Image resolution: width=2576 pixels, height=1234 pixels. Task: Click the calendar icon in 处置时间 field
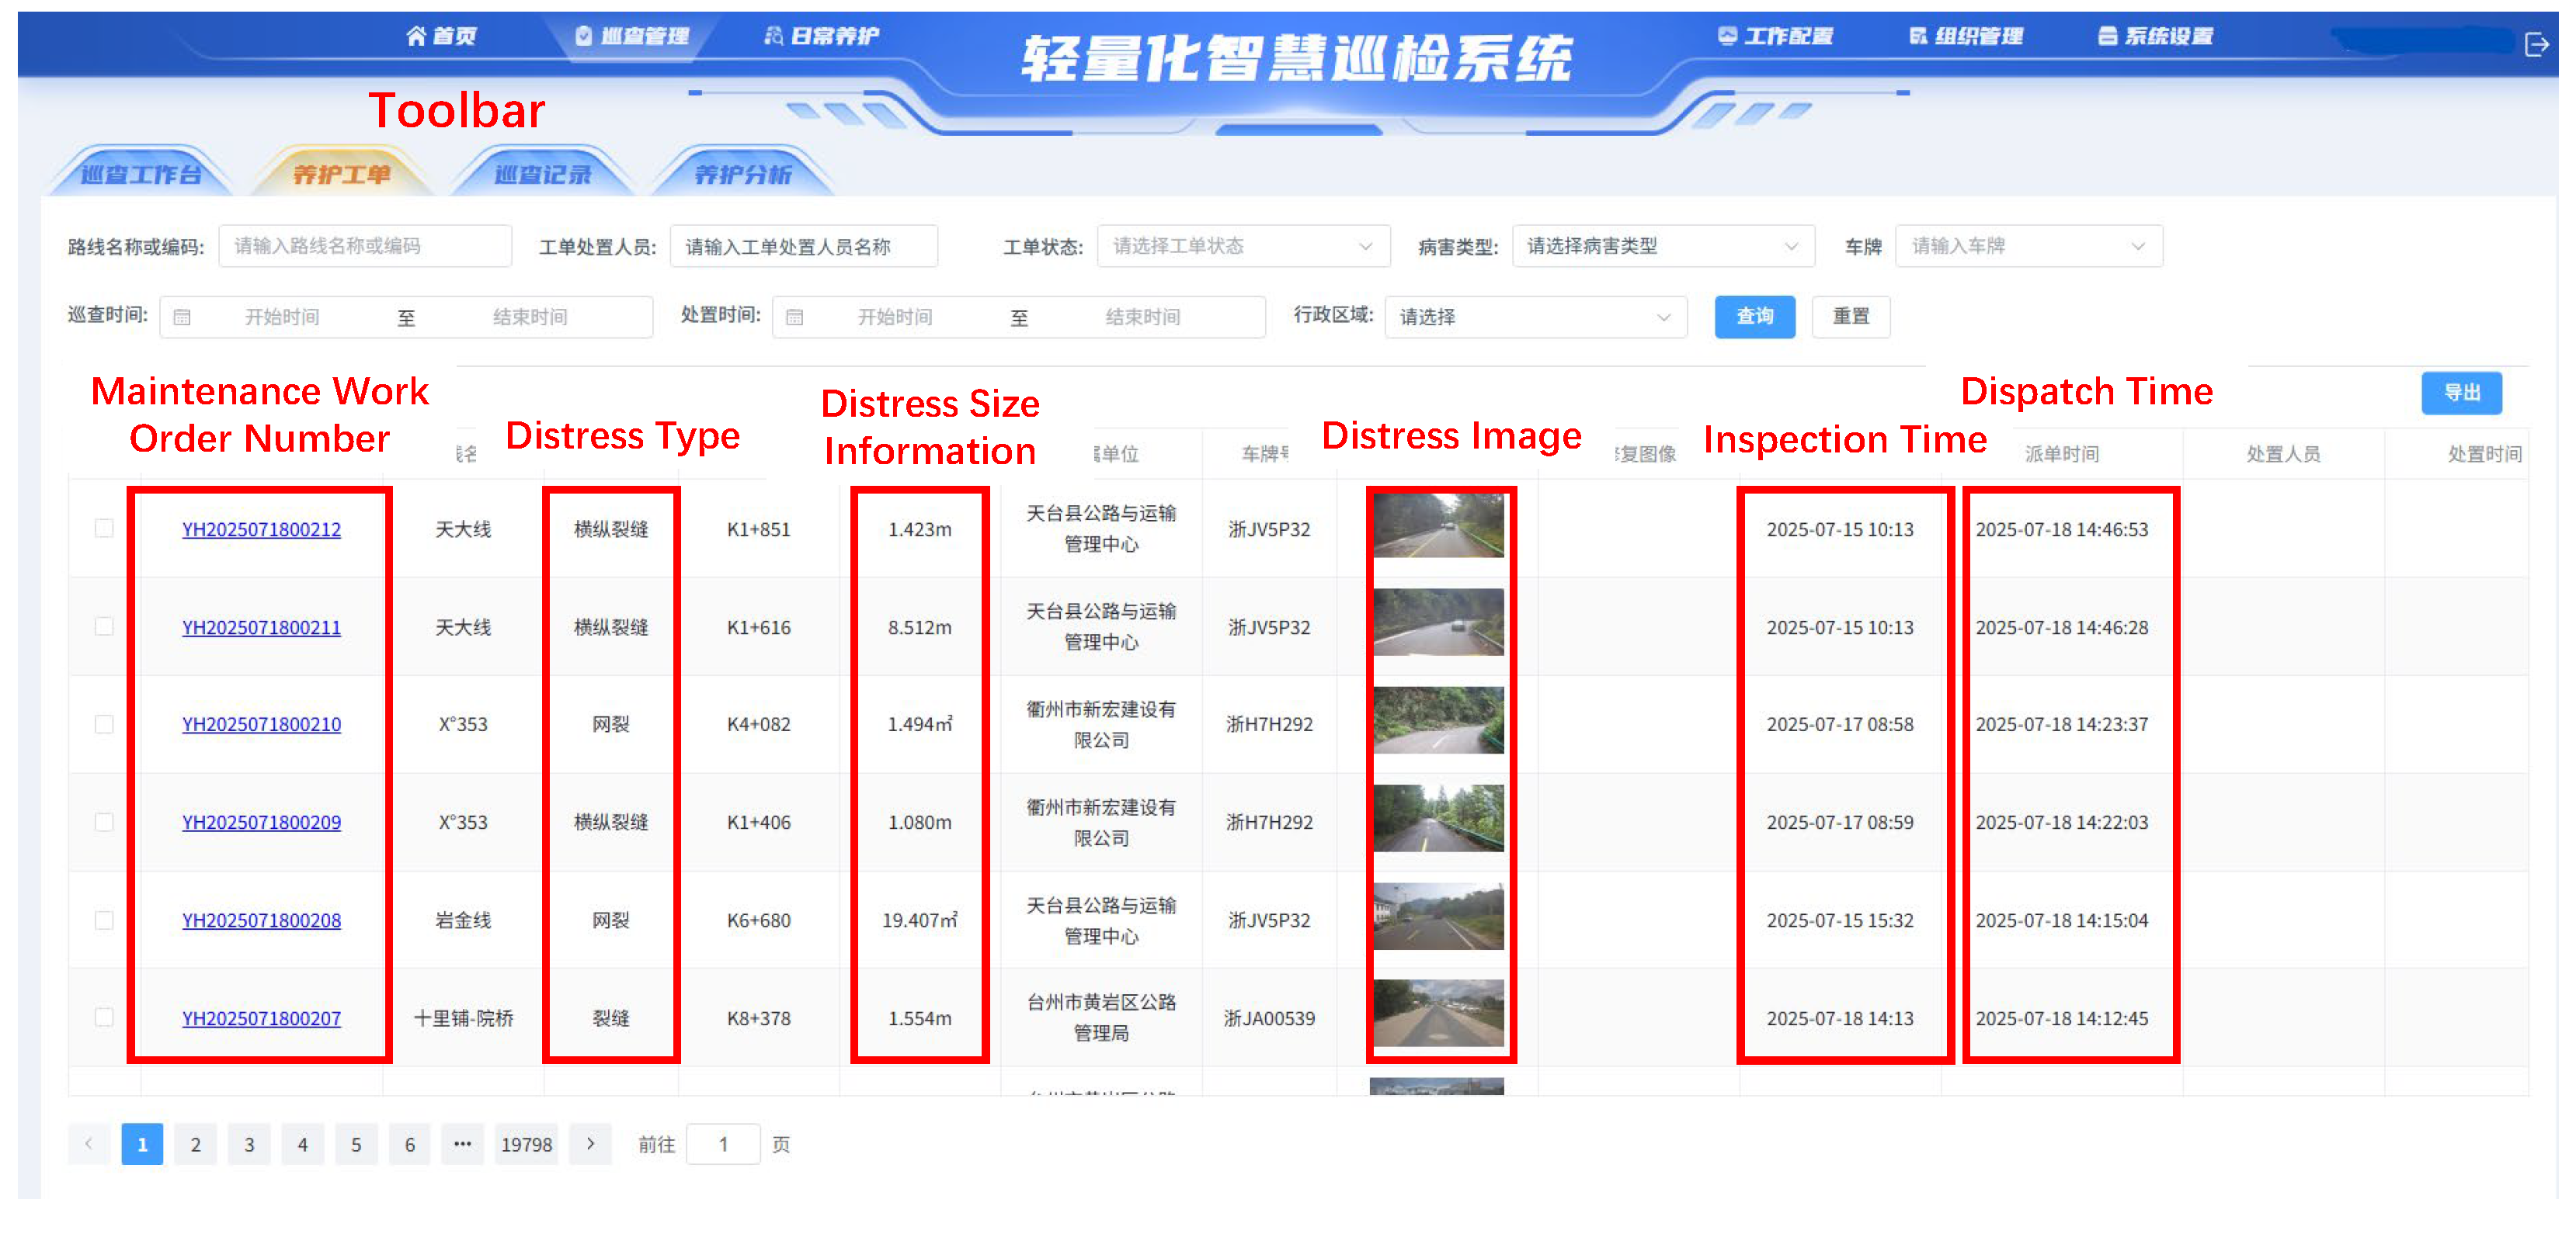click(x=794, y=317)
